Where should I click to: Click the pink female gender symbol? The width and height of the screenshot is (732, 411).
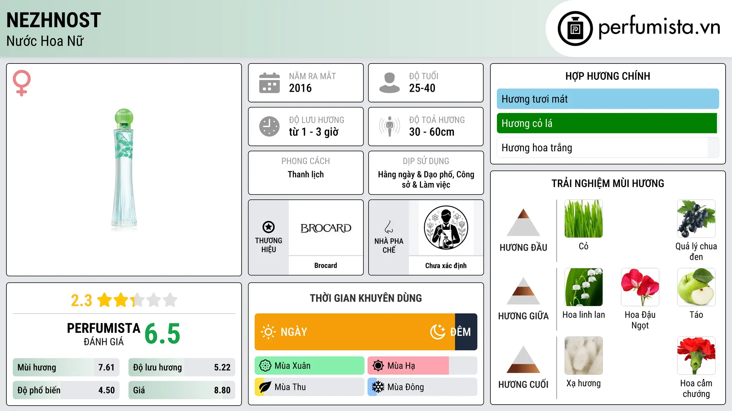click(x=21, y=83)
